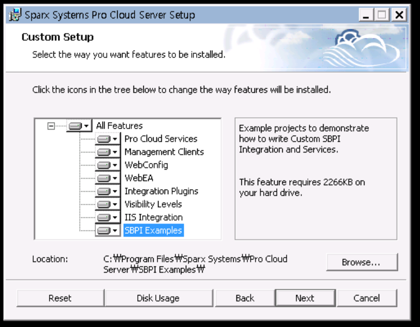This screenshot has width=420, height=327.
Task: Open the Management Clients feature icon dropdown
Action: click(x=108, y=152)
